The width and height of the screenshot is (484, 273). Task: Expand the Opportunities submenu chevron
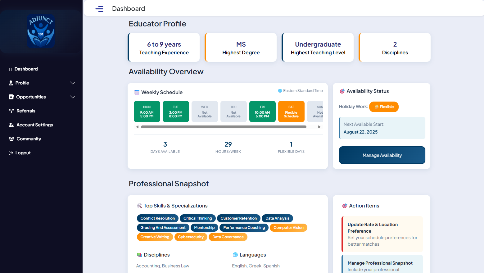pyautogui.click(x=73, y=97)
